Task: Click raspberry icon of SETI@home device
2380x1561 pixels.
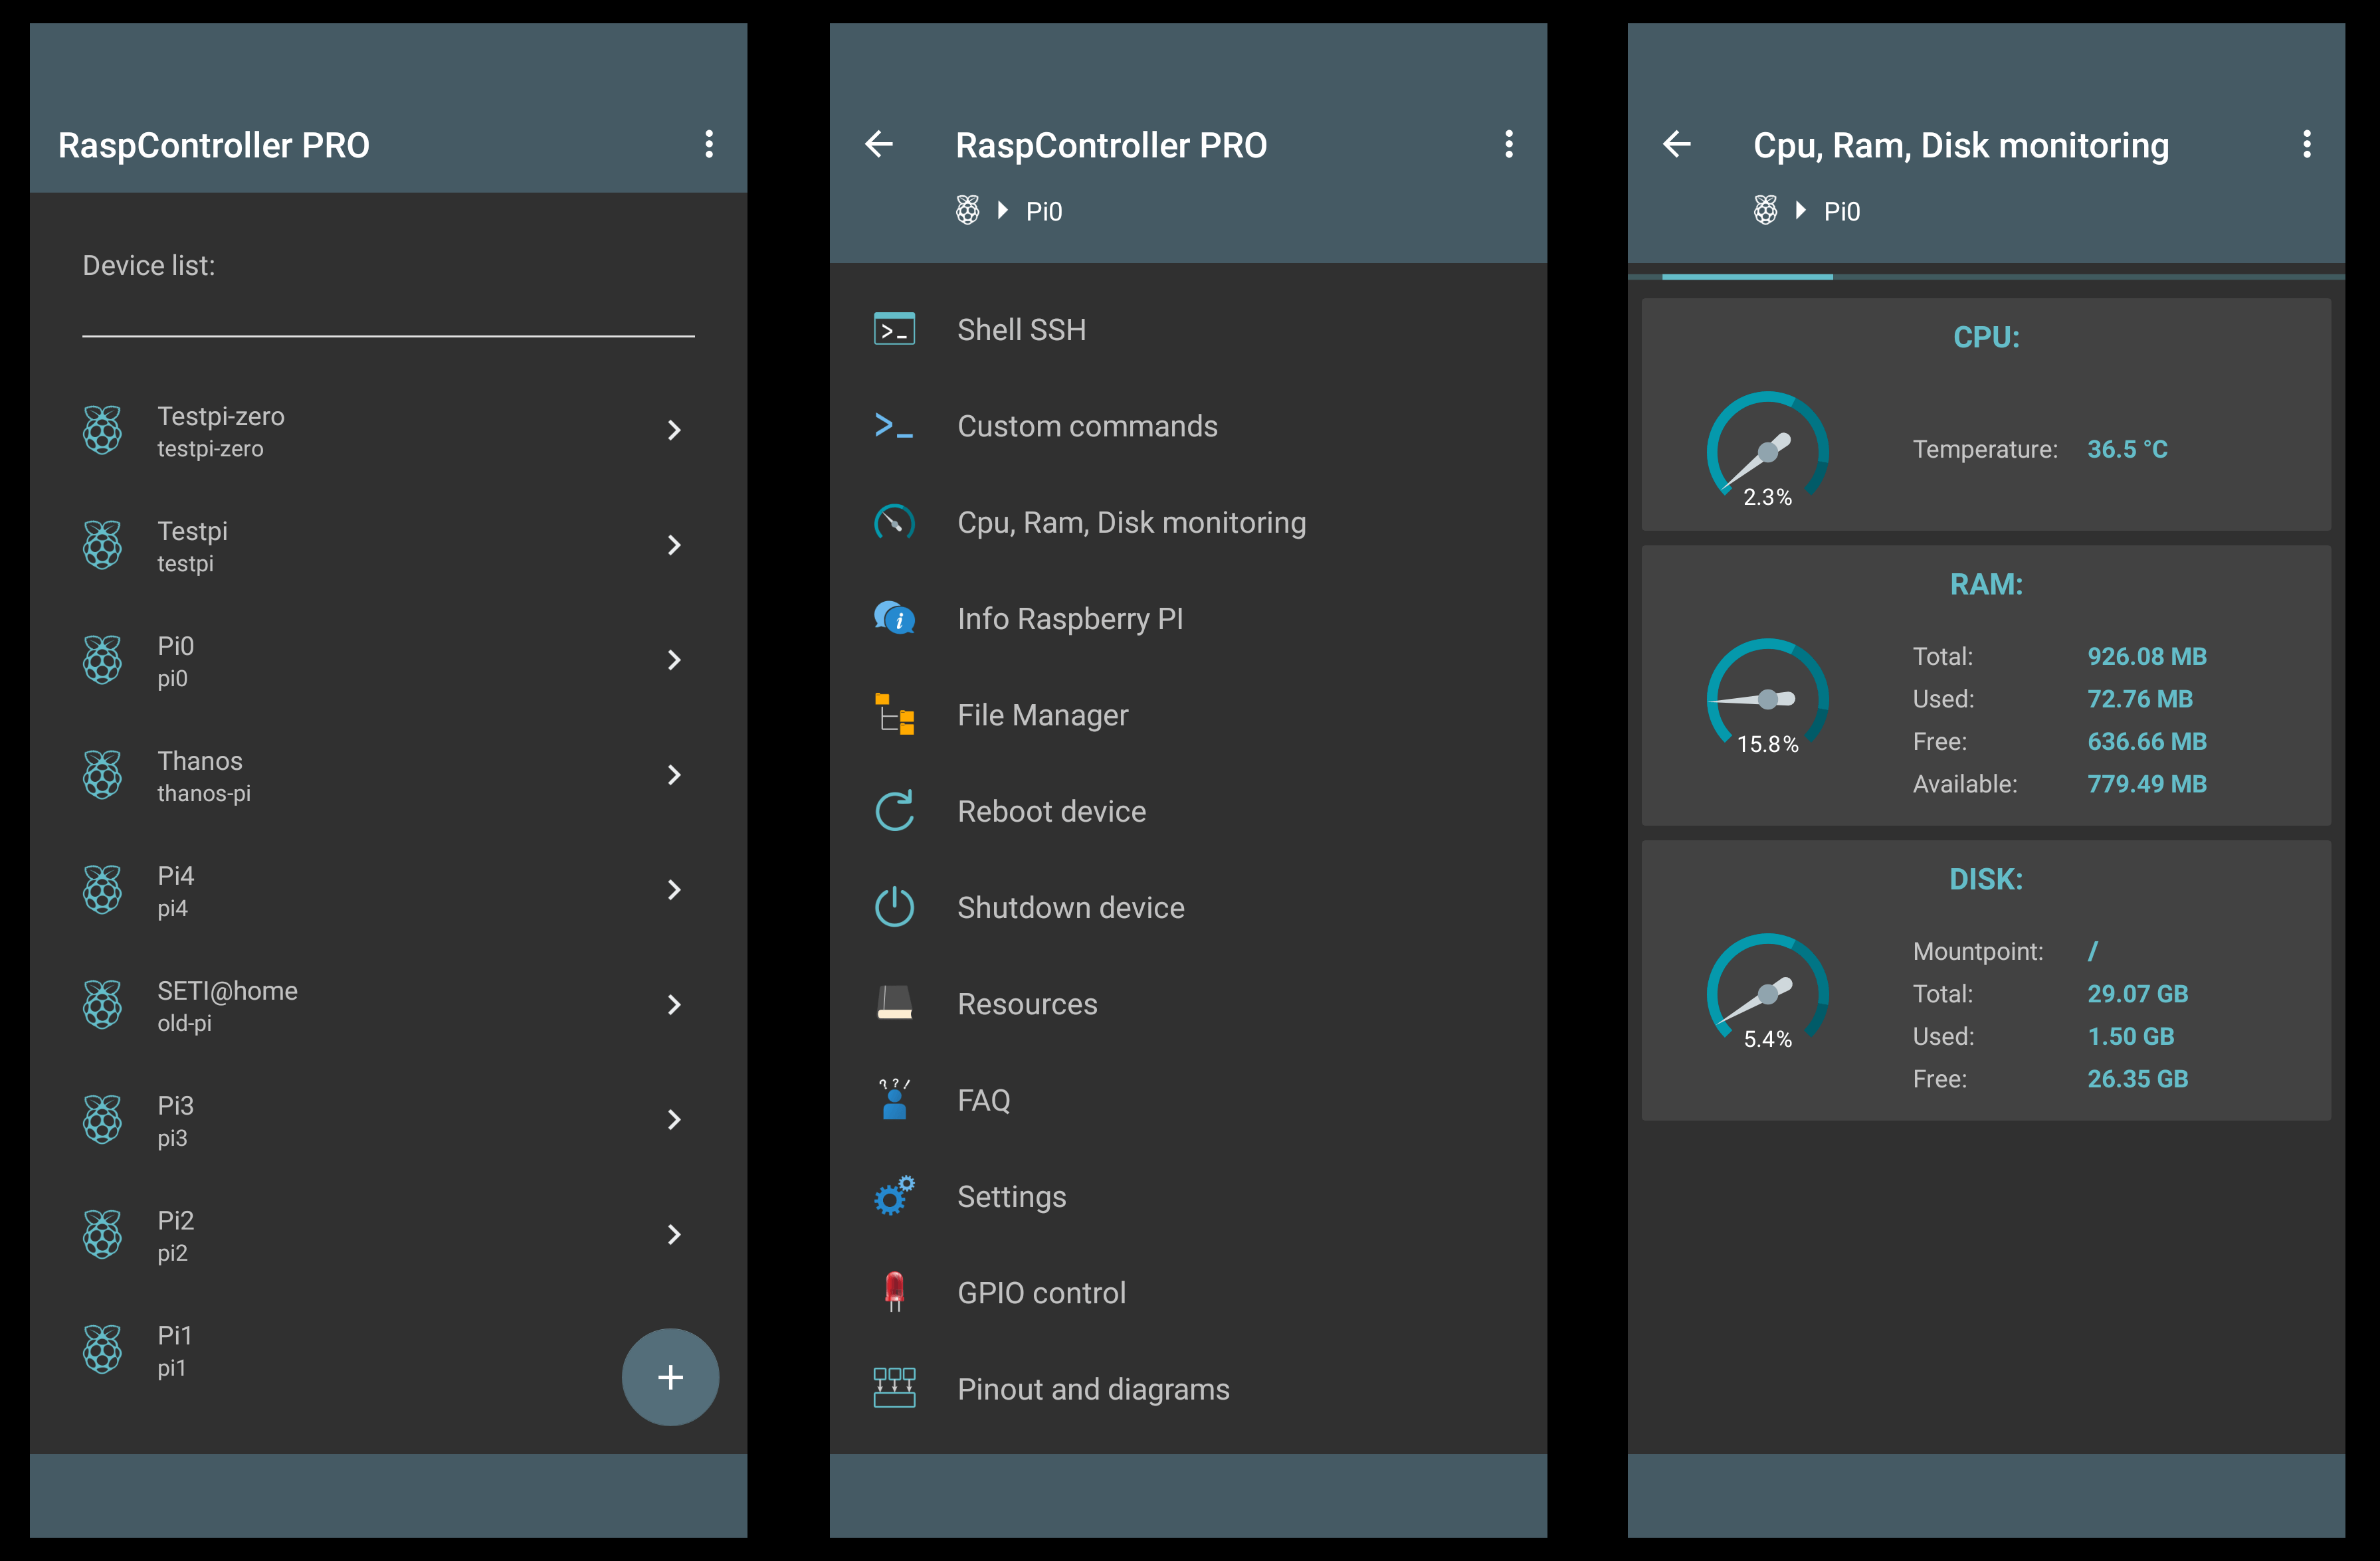Action: coord(102,1005)
